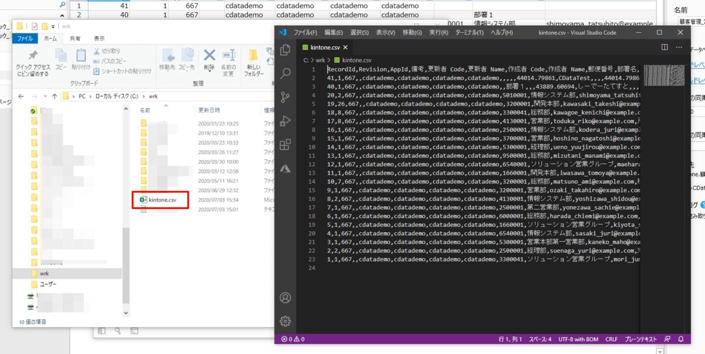The image size is (705, 354).
Task: Click 切り取り (Cut) in the ribbon
Action: [x=106, y=51]
